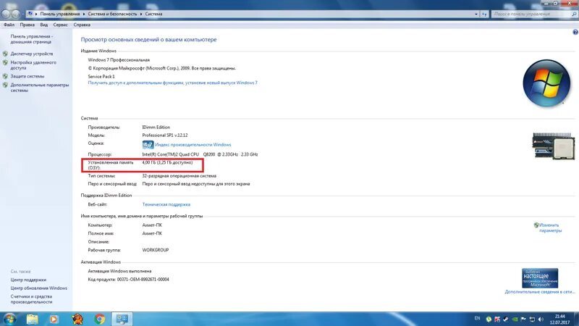Select the text 32-разрядная операционная система
This screenshot has width=579, height=326.
tap(179, 176)
